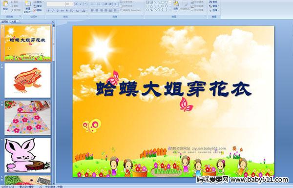
Task: Toggle Bold formatting
Action: pos(48,11)
